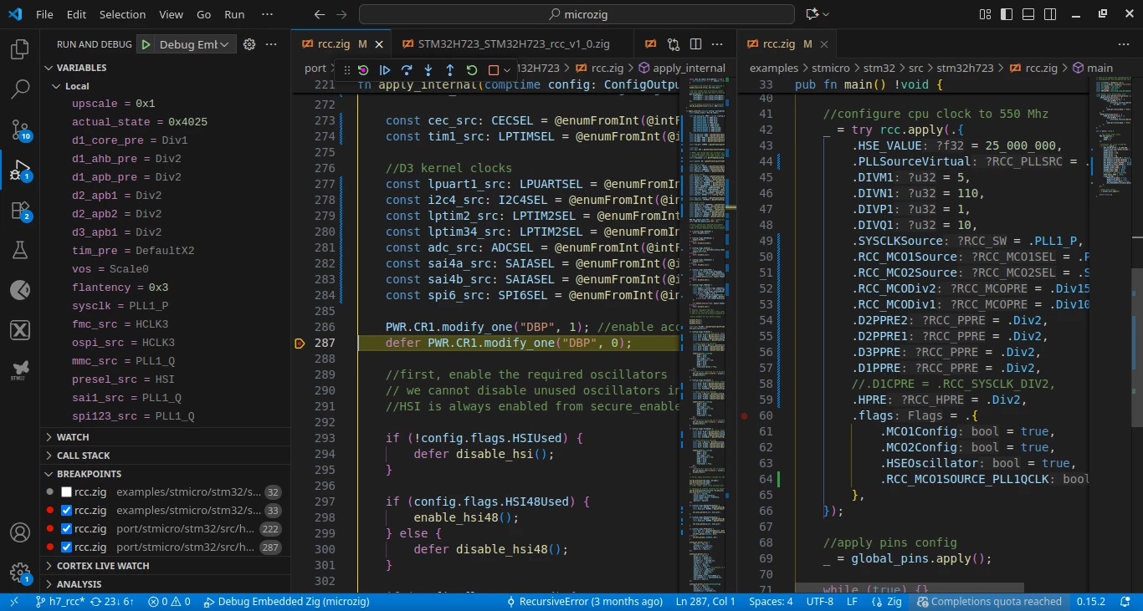Click the microzig command center search box
Image resolution: width=1143 pixels, height=611 pixels.
tap(577, 14)
